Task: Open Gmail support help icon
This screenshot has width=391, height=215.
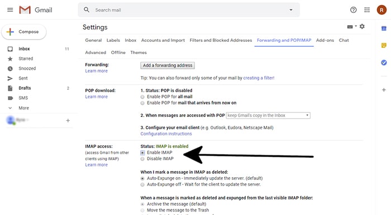Action: (353, 10)
